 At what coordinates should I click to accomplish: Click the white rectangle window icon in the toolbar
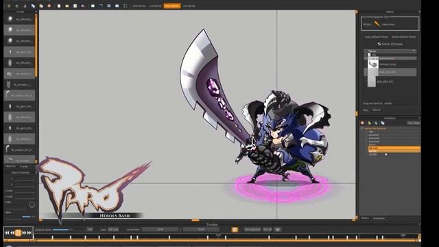pyautogui.click(x=93, y=6)
